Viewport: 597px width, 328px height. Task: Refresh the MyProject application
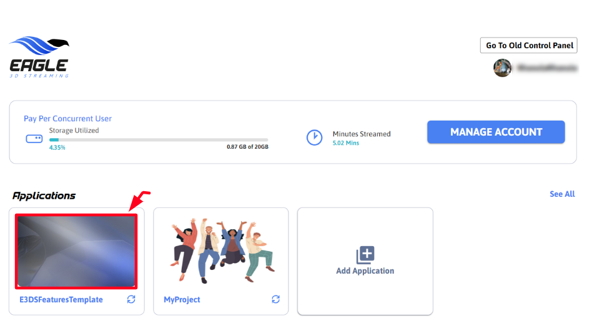tap(275, 299)
